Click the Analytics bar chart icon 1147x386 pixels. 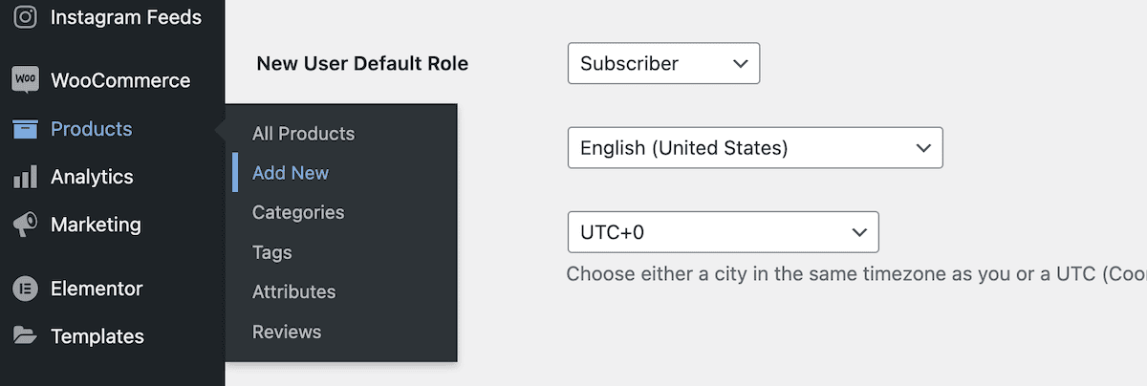pos(25,177)
